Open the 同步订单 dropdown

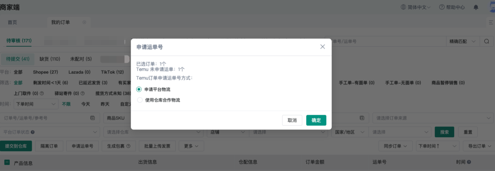pyautogui.click(x=396, y=146)
